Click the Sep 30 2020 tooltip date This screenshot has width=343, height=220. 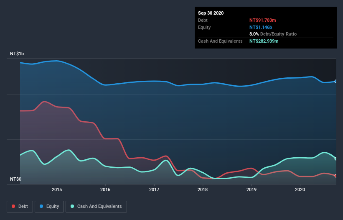(211, 13)
